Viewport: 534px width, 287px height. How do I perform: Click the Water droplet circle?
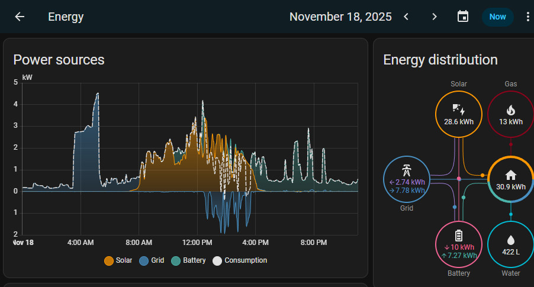[510, 244]
